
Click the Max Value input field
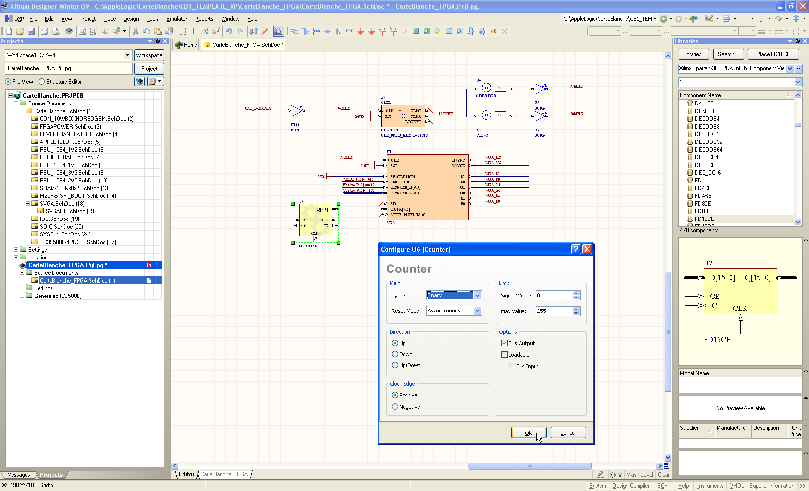(x=554, y=311)
